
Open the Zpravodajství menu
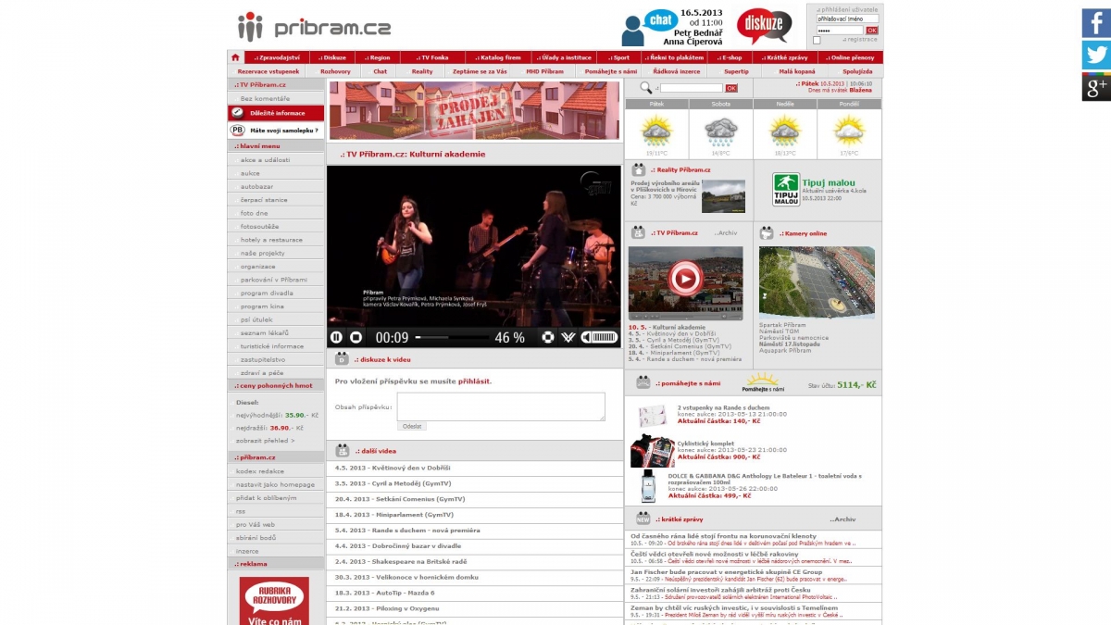tap(277, 57)
